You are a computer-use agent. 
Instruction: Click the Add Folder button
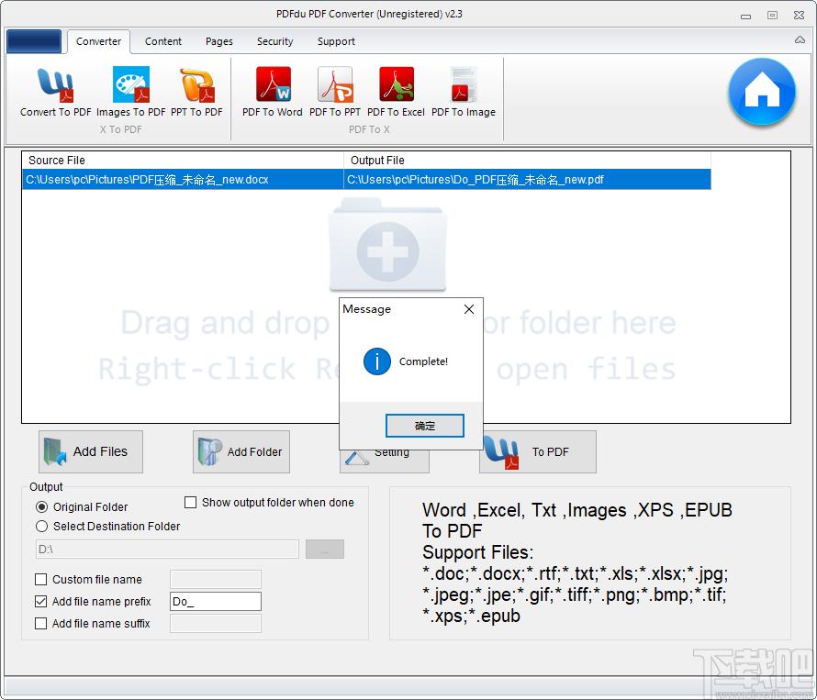click(241, 451)
